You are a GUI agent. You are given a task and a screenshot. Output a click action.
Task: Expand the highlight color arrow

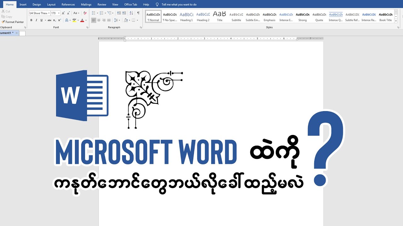pos(78,20)
